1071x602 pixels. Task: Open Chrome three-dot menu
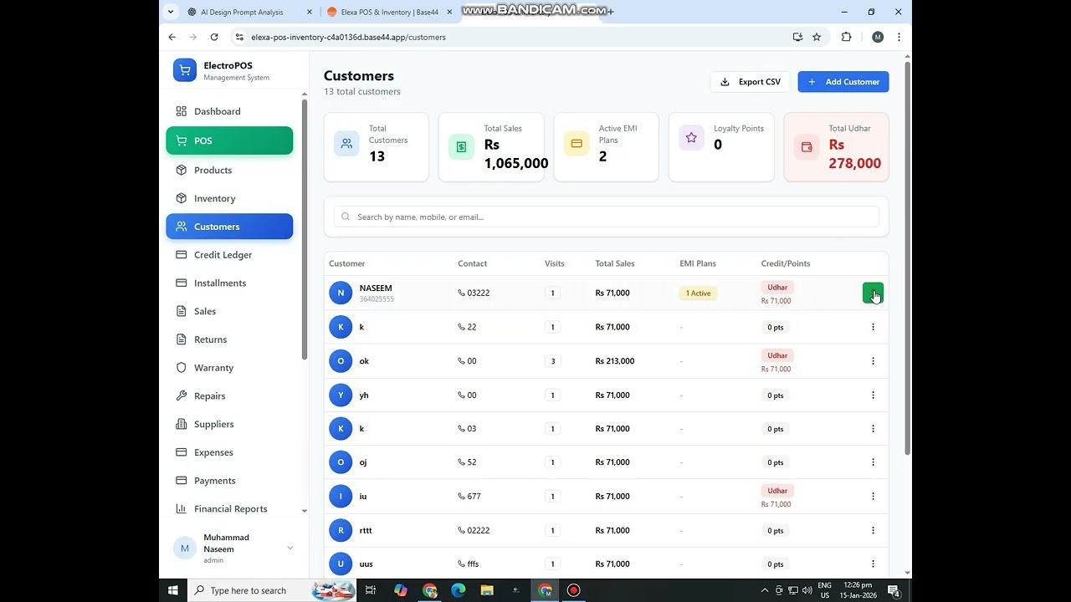click(x=899, y=37)
